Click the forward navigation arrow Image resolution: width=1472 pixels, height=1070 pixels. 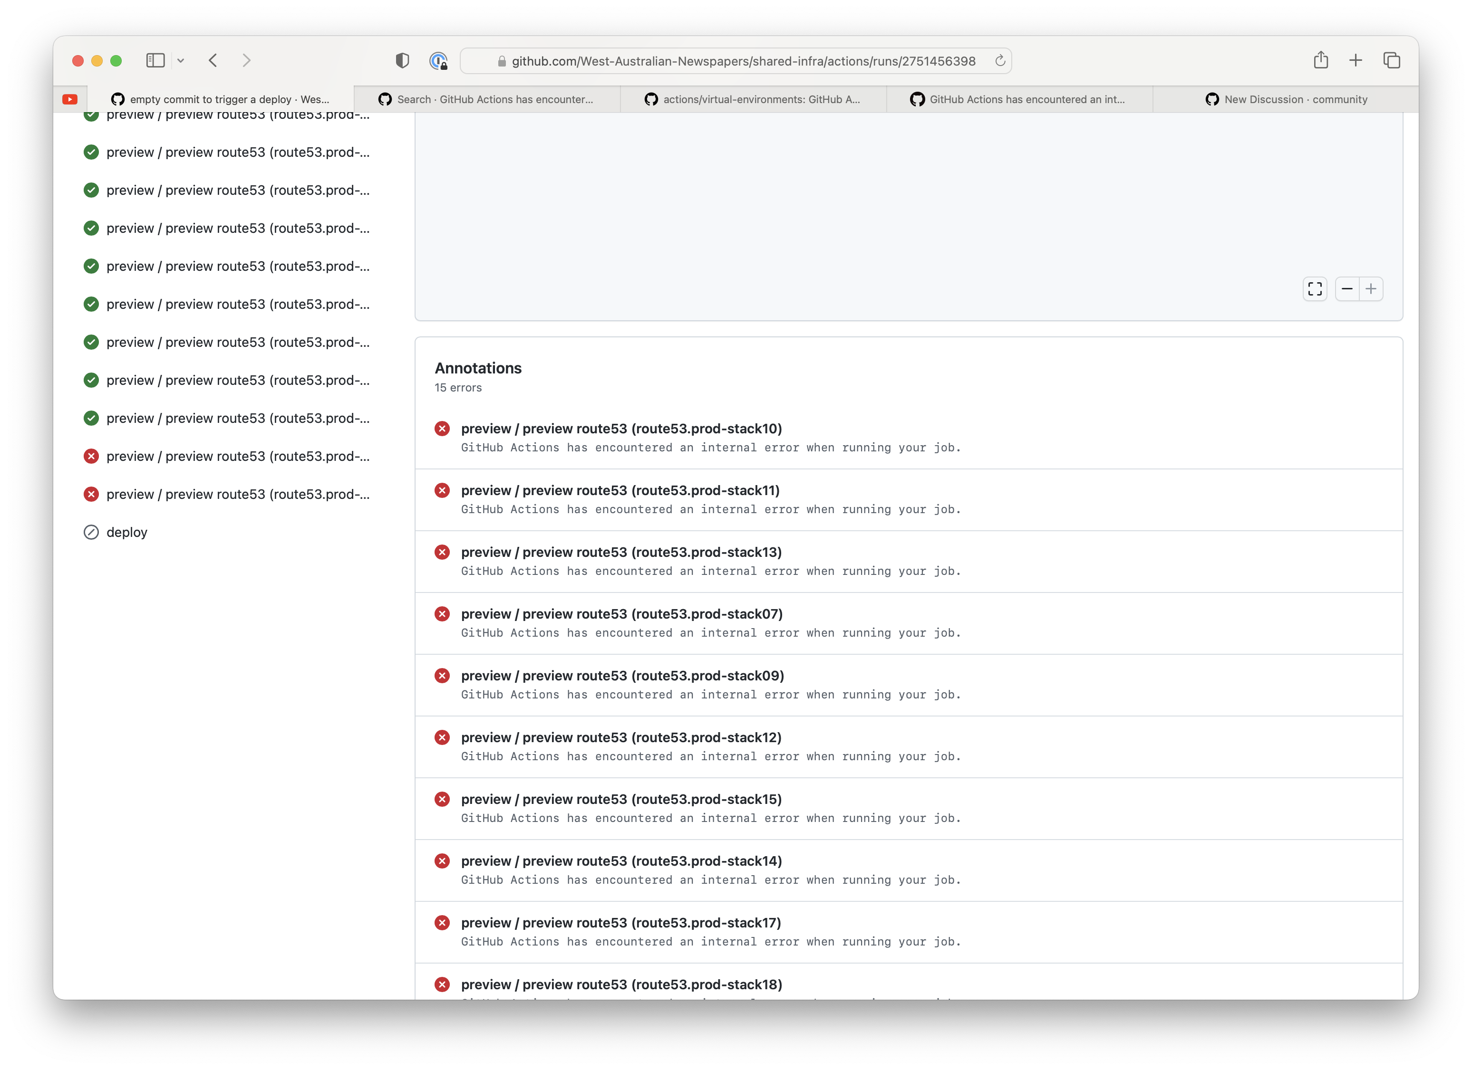click(x=247, y=60)
